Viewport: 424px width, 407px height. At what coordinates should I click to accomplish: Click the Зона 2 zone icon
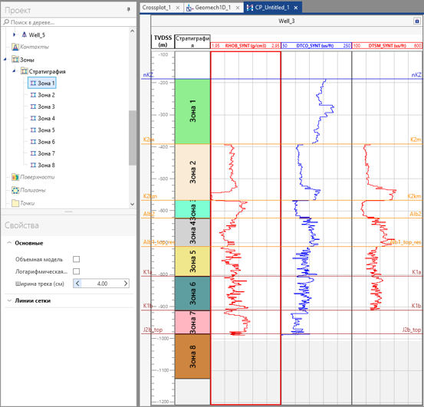click(33, 95)
